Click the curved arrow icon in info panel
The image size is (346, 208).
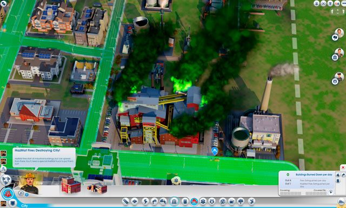344,175
